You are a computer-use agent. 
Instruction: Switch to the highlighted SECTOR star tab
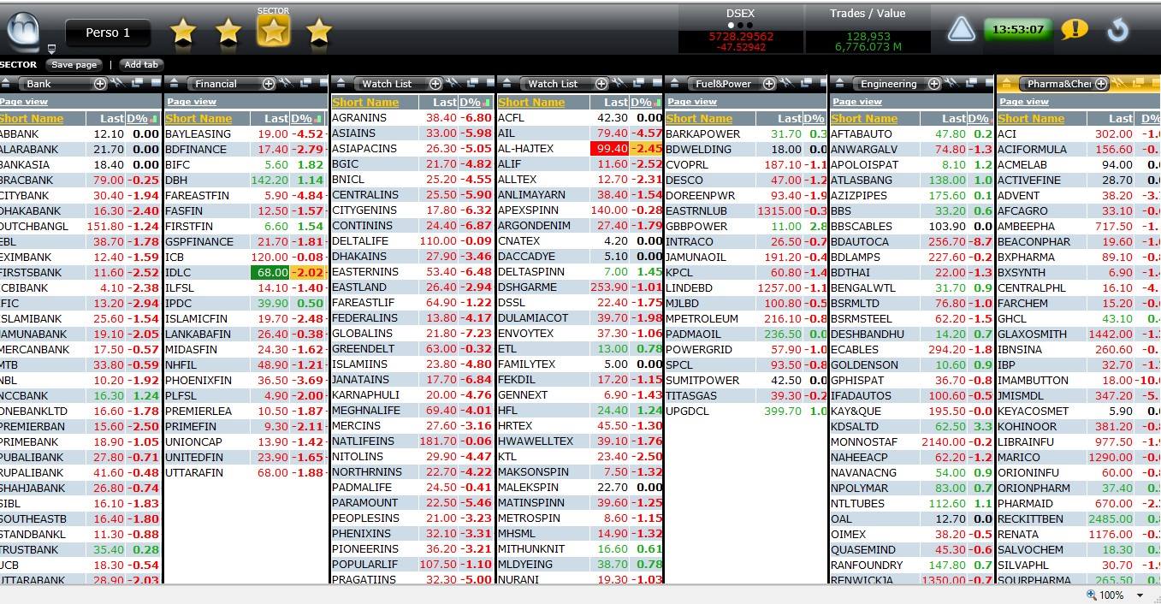[273, 32]
